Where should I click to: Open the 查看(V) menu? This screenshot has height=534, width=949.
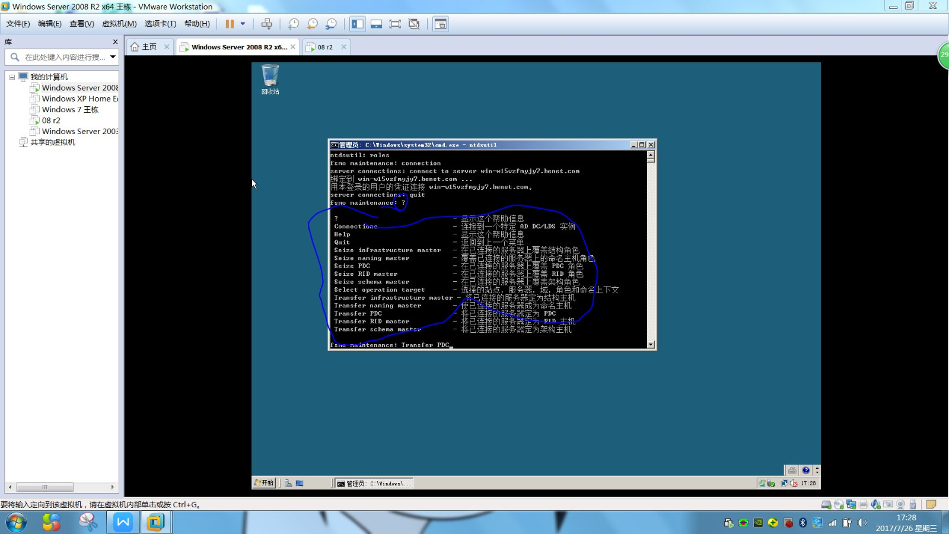point(81,24)
